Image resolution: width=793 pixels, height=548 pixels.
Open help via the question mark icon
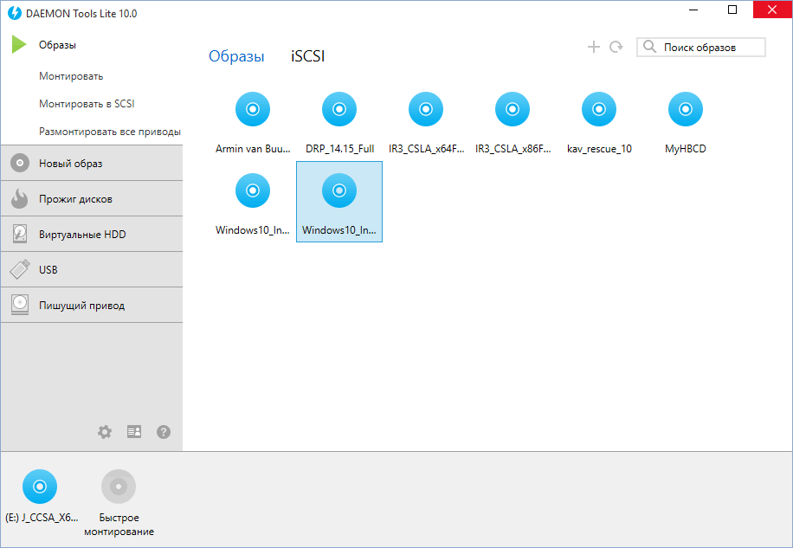click(x=164, y=432)
